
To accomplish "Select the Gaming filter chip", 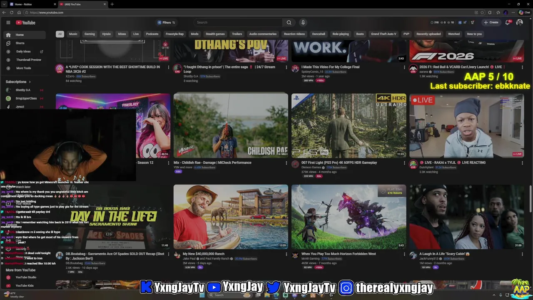I will tap(90, 34).
